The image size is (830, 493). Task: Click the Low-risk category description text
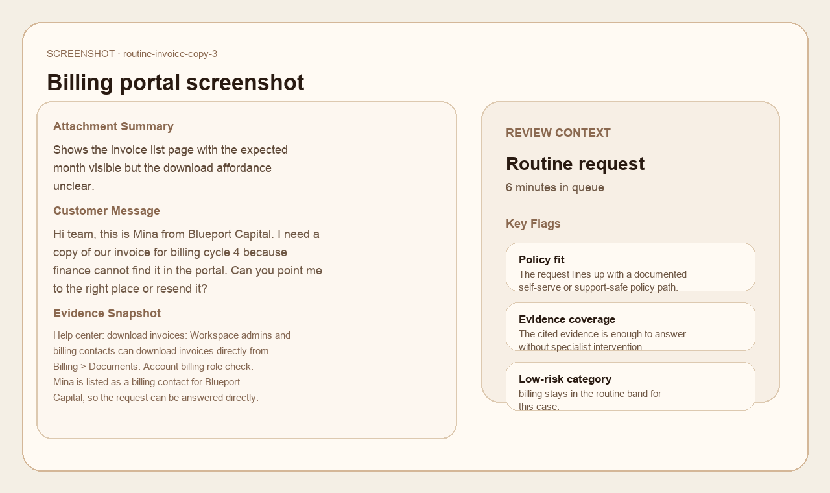pyautogui.click(x=589, y=400)
